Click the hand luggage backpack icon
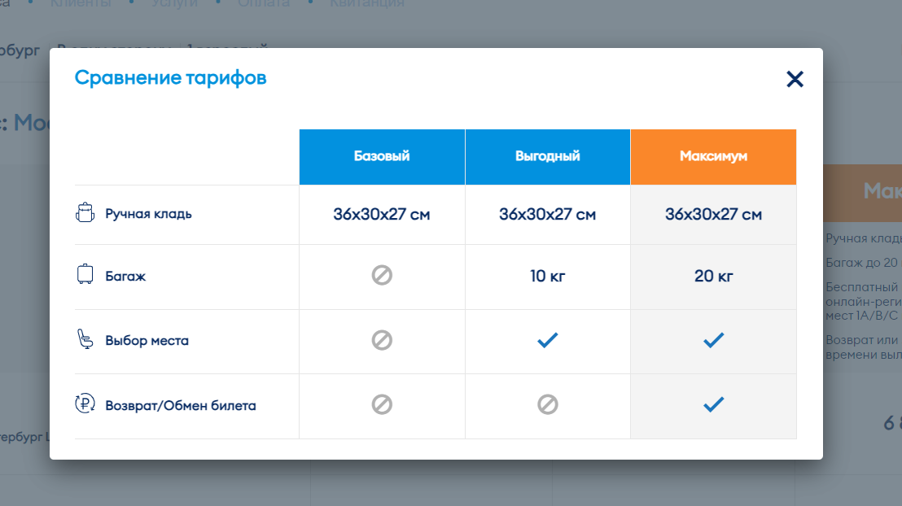902x506 pixels. click(x=85, y=214)
